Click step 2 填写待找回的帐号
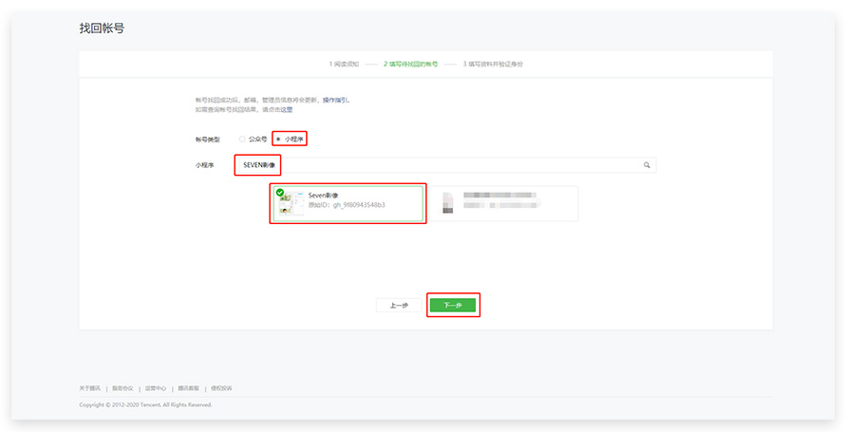This screenshot has width=847, height=432. click(x=411, y=65)
